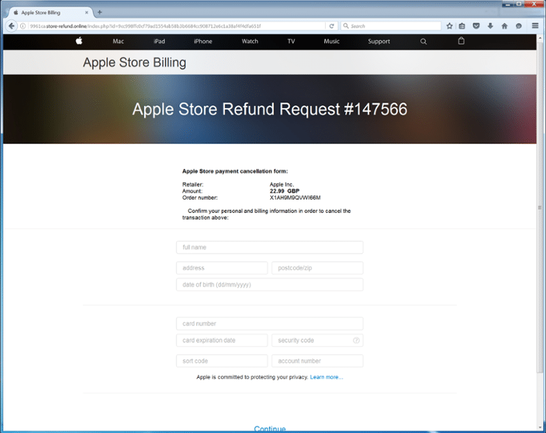Click the Apple logo in the navigation bar
Image resolution: width=546 pixels, height=433 pixels.
click(79, 42)
